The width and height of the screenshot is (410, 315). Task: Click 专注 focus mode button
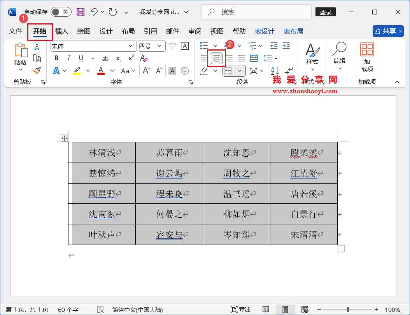pyautogui.click(x=240, y=310)
